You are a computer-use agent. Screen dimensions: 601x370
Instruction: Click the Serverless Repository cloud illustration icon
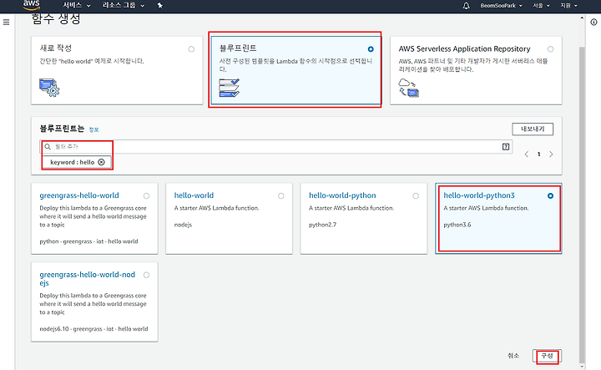click(408, 88)
